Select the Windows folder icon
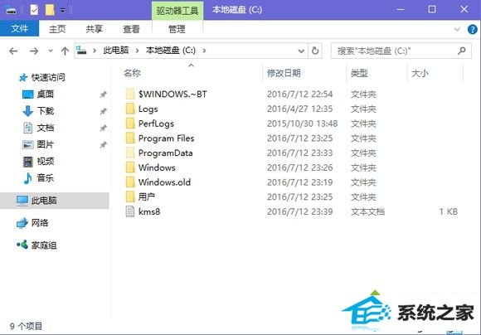 click(x=130, y=167)
